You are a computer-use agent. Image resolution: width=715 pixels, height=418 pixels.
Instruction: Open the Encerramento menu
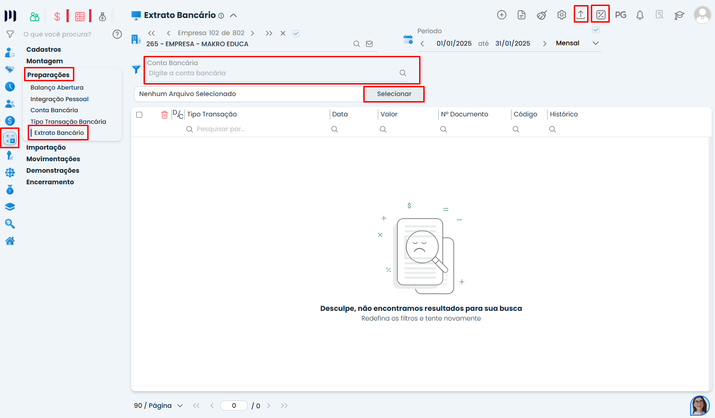pyautogui.click(x=50, y=182)
